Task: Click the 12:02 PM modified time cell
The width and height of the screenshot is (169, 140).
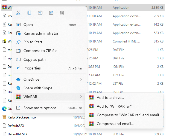Action: (95, 84)
